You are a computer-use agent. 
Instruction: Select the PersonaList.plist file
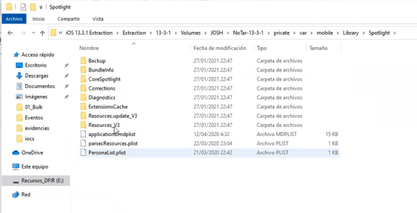tap(107, 152)
